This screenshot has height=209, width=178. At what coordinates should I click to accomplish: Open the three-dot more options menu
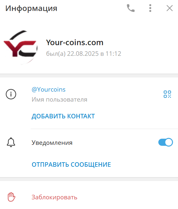pos(150,8)
